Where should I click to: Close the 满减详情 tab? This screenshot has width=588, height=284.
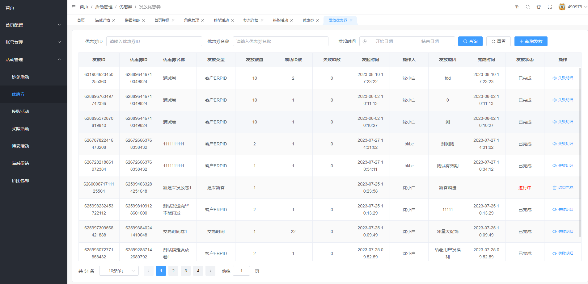(114, 20)
